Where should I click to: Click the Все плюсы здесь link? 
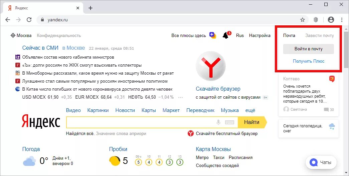188,35
